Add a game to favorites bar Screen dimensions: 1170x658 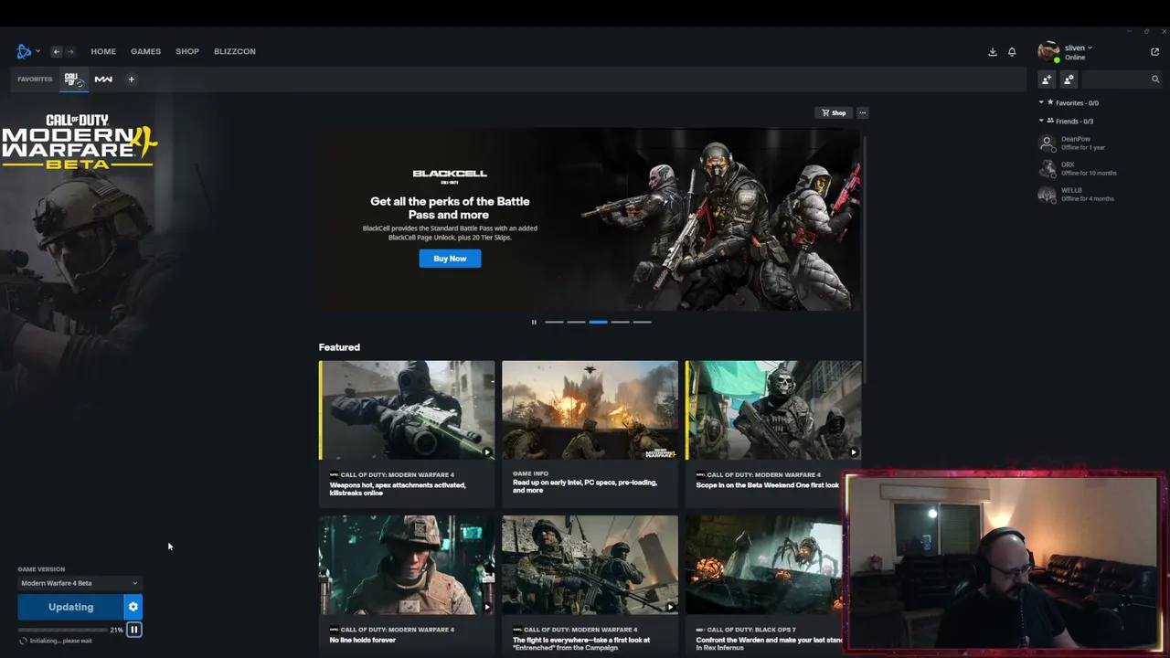click(131, 80)
